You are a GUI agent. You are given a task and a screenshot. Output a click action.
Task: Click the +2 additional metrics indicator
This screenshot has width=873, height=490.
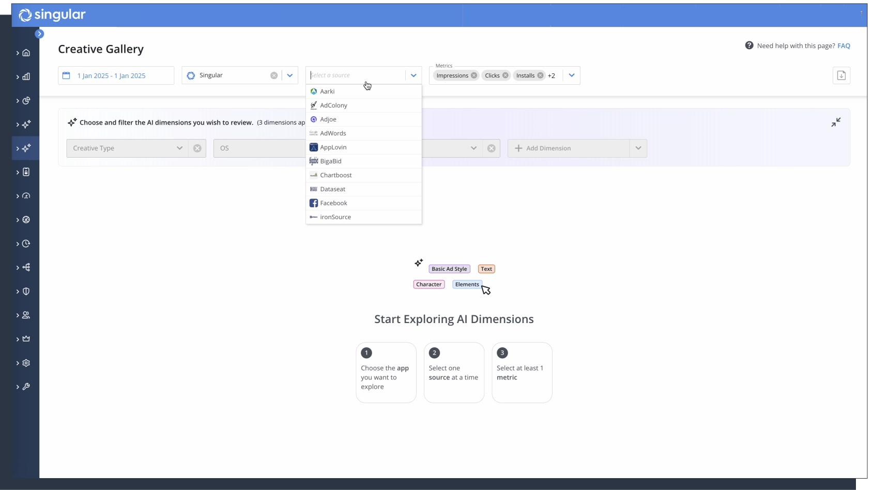point(552,76)
